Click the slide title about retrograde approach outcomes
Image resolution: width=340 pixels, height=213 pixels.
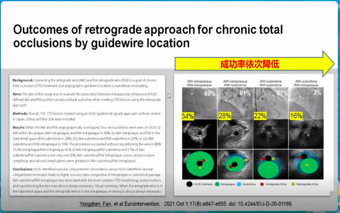coord(147,36)
